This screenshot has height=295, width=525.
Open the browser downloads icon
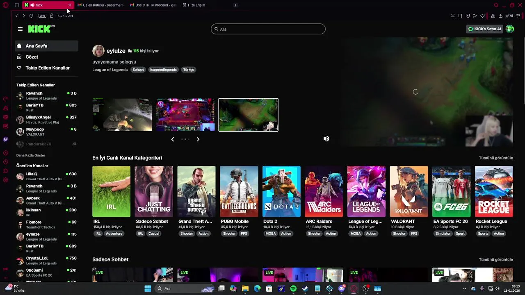pos(500,16)
